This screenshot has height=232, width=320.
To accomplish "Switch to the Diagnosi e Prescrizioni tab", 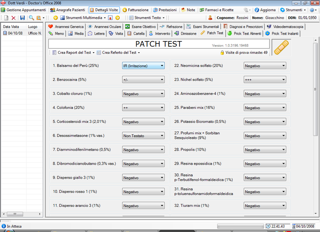I will tap(243, 27).
